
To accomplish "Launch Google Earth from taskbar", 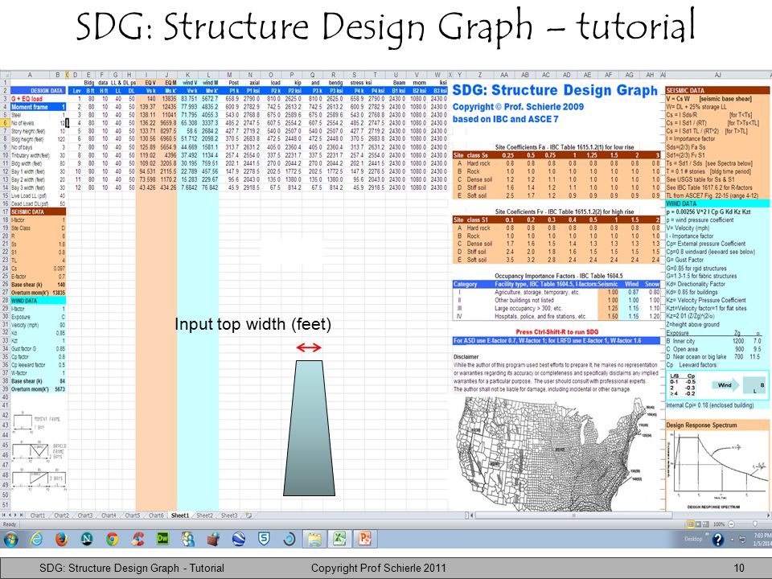I will (239, 539).
